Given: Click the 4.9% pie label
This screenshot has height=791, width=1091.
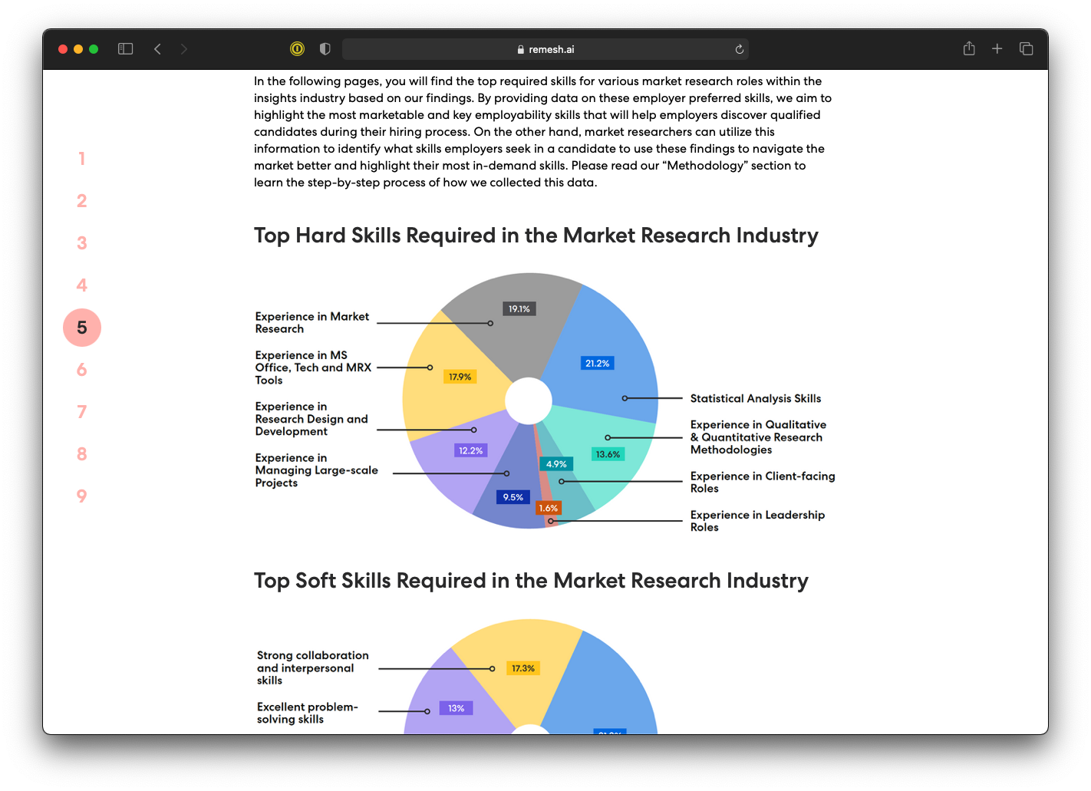Looking at the screenshot, I should click(556, 464).
